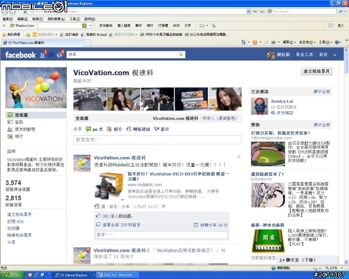
Task: Click 訂閱 RSS link in sidebar
Action: coord(15,222)
